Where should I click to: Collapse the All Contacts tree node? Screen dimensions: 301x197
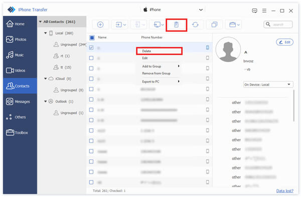coord(40,21)
